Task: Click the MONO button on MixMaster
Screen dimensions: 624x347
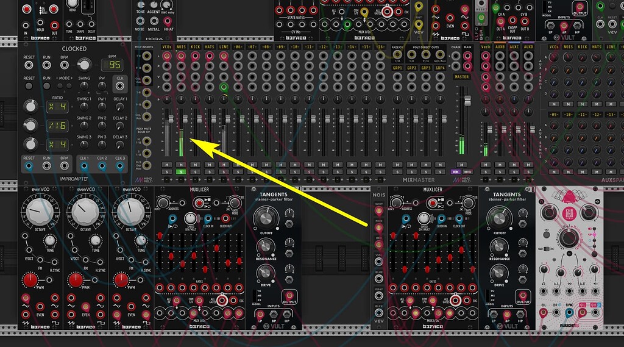Action: pos(467,173)
